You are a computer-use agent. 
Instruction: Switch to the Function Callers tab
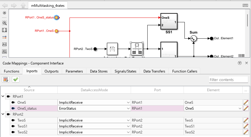[184, 71]
